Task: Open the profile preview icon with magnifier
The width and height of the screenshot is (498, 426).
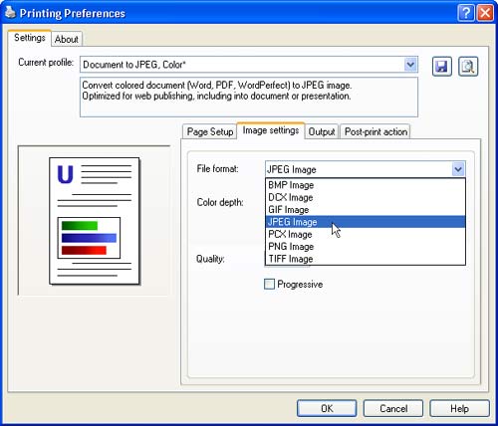Action: [x=468, y=67]
